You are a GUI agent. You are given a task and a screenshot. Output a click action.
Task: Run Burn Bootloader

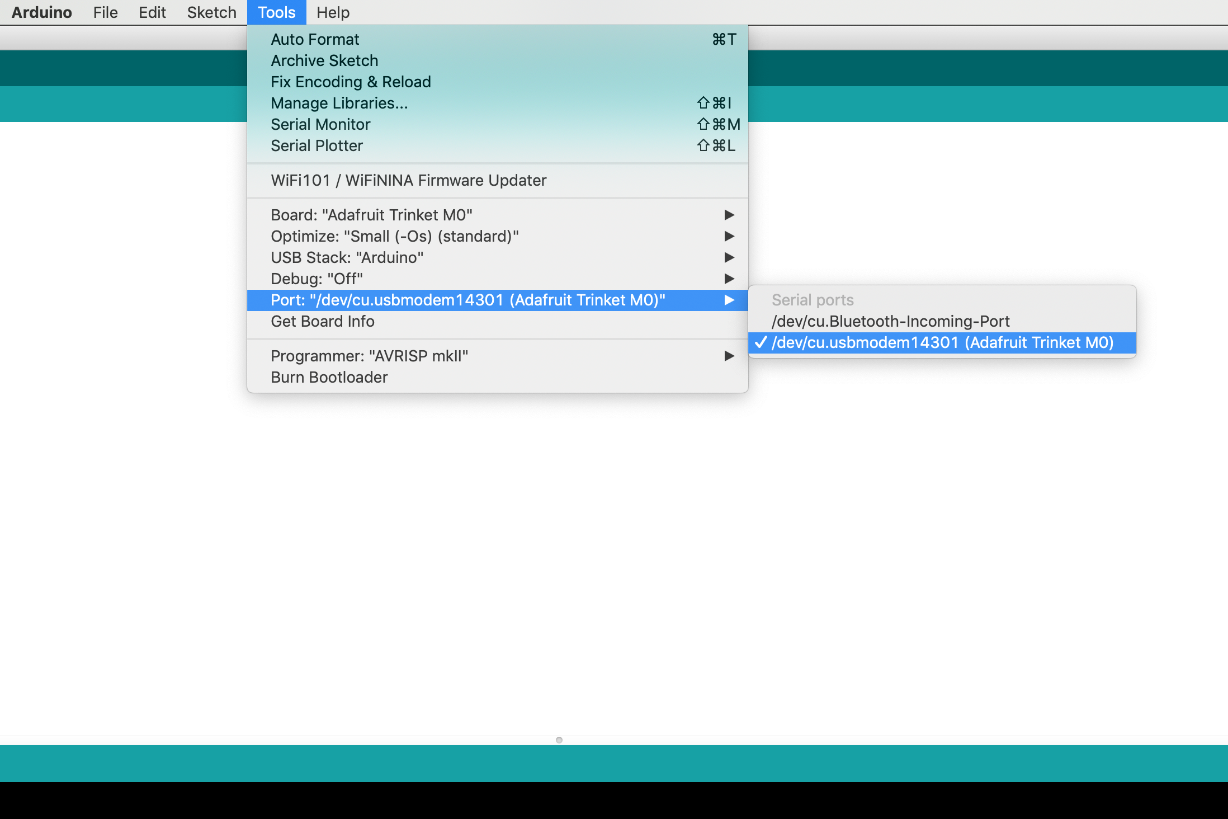coord(329,377)
